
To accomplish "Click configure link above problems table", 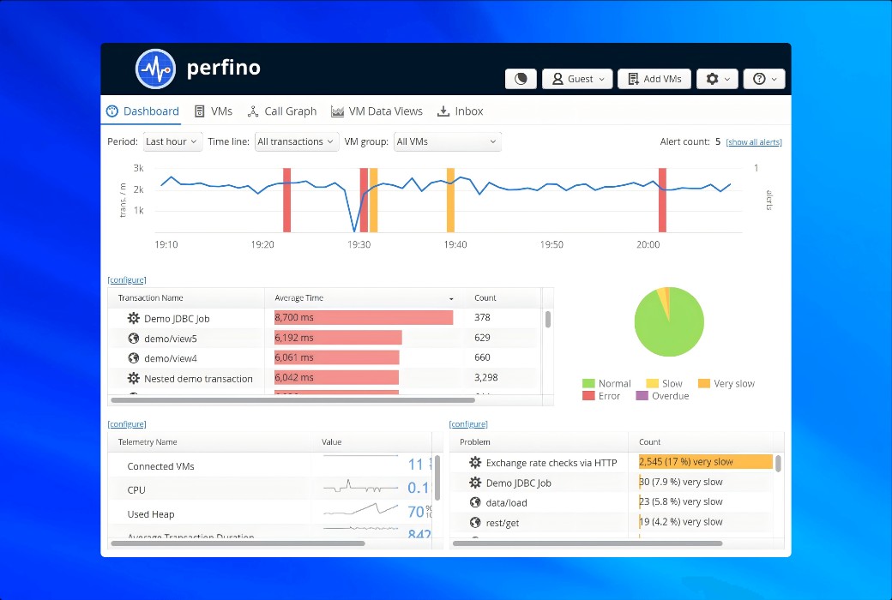I will pyautogui.click(x=468, y=424).
